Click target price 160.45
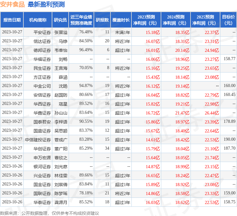This screenshot has height=216, width=237. (229, 94)
